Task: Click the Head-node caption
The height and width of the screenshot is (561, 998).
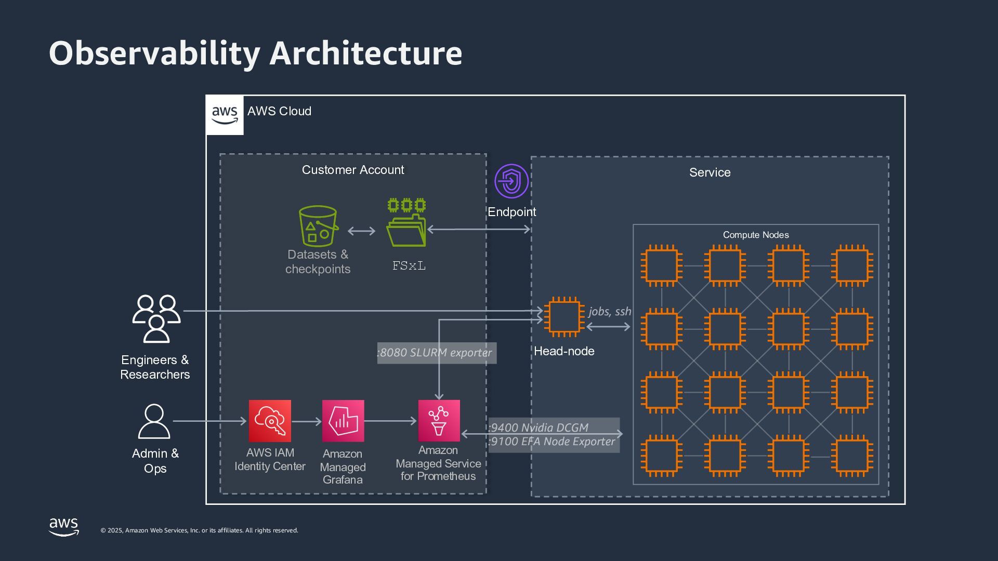Action: [x=564, y=351]
